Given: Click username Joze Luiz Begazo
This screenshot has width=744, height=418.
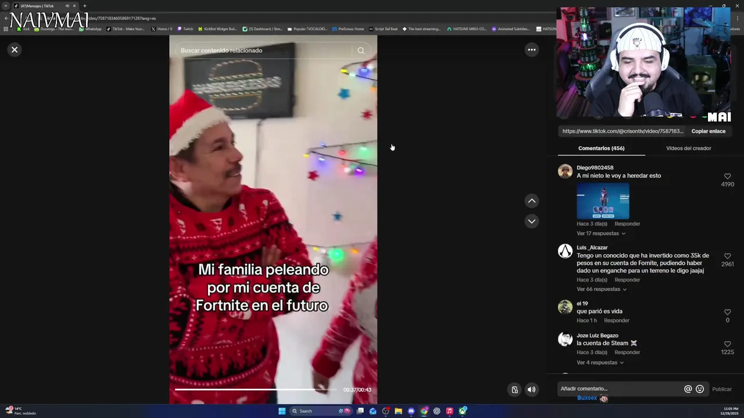Looking at the screenshot, I should pos(597,336).
